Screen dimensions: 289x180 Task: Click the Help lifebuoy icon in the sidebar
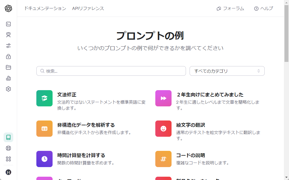pos(8,148)
